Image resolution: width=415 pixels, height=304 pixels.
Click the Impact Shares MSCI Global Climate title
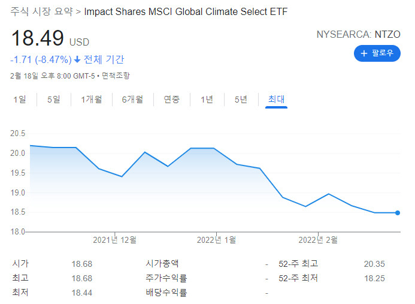coord(186,12)
